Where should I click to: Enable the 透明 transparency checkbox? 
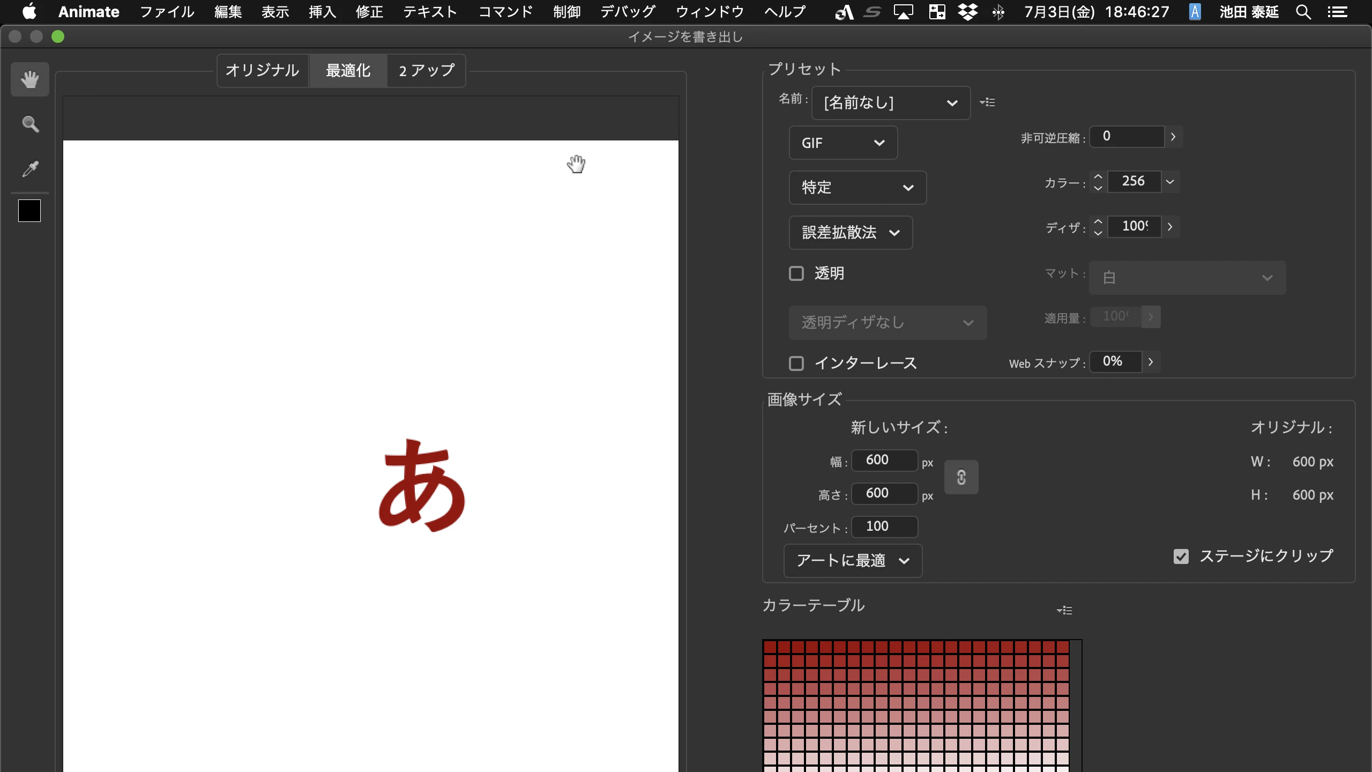pyautogui.click(x=796, y=273)
